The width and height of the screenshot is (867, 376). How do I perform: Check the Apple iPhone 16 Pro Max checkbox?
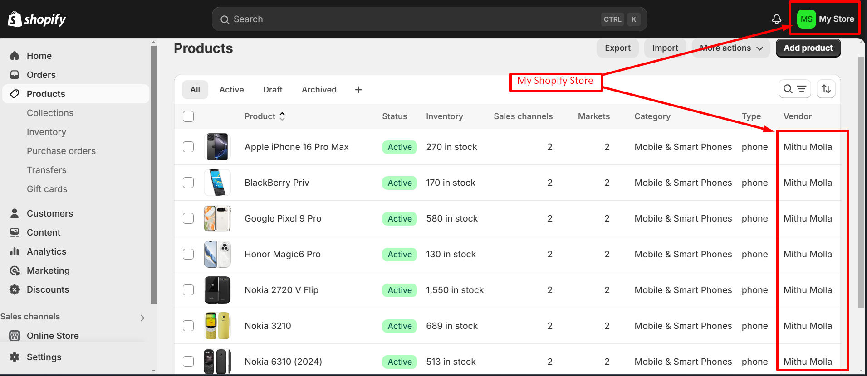coord(188,147)
